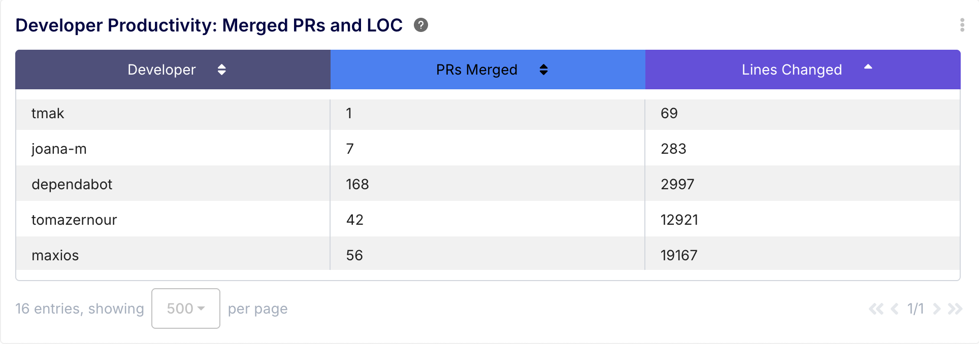Click the Developer column sort arrows
The image size is (979, 344).
[221, 70]
